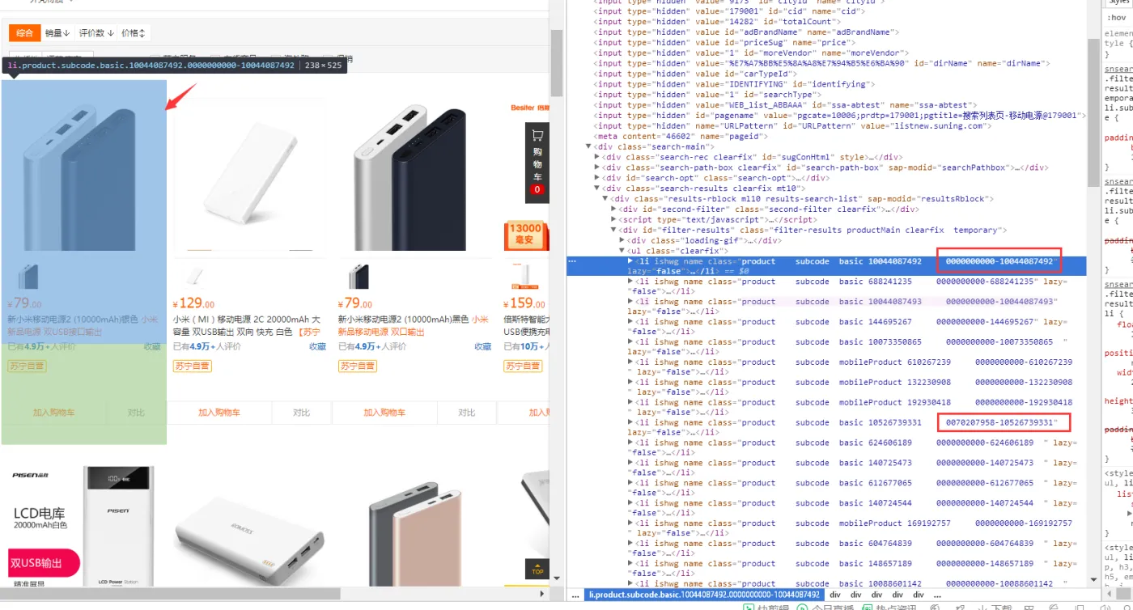Collapse the search-results clearfix mt10 node
The height and width of the screenshot is (610, 1133).
coord(597,189)
